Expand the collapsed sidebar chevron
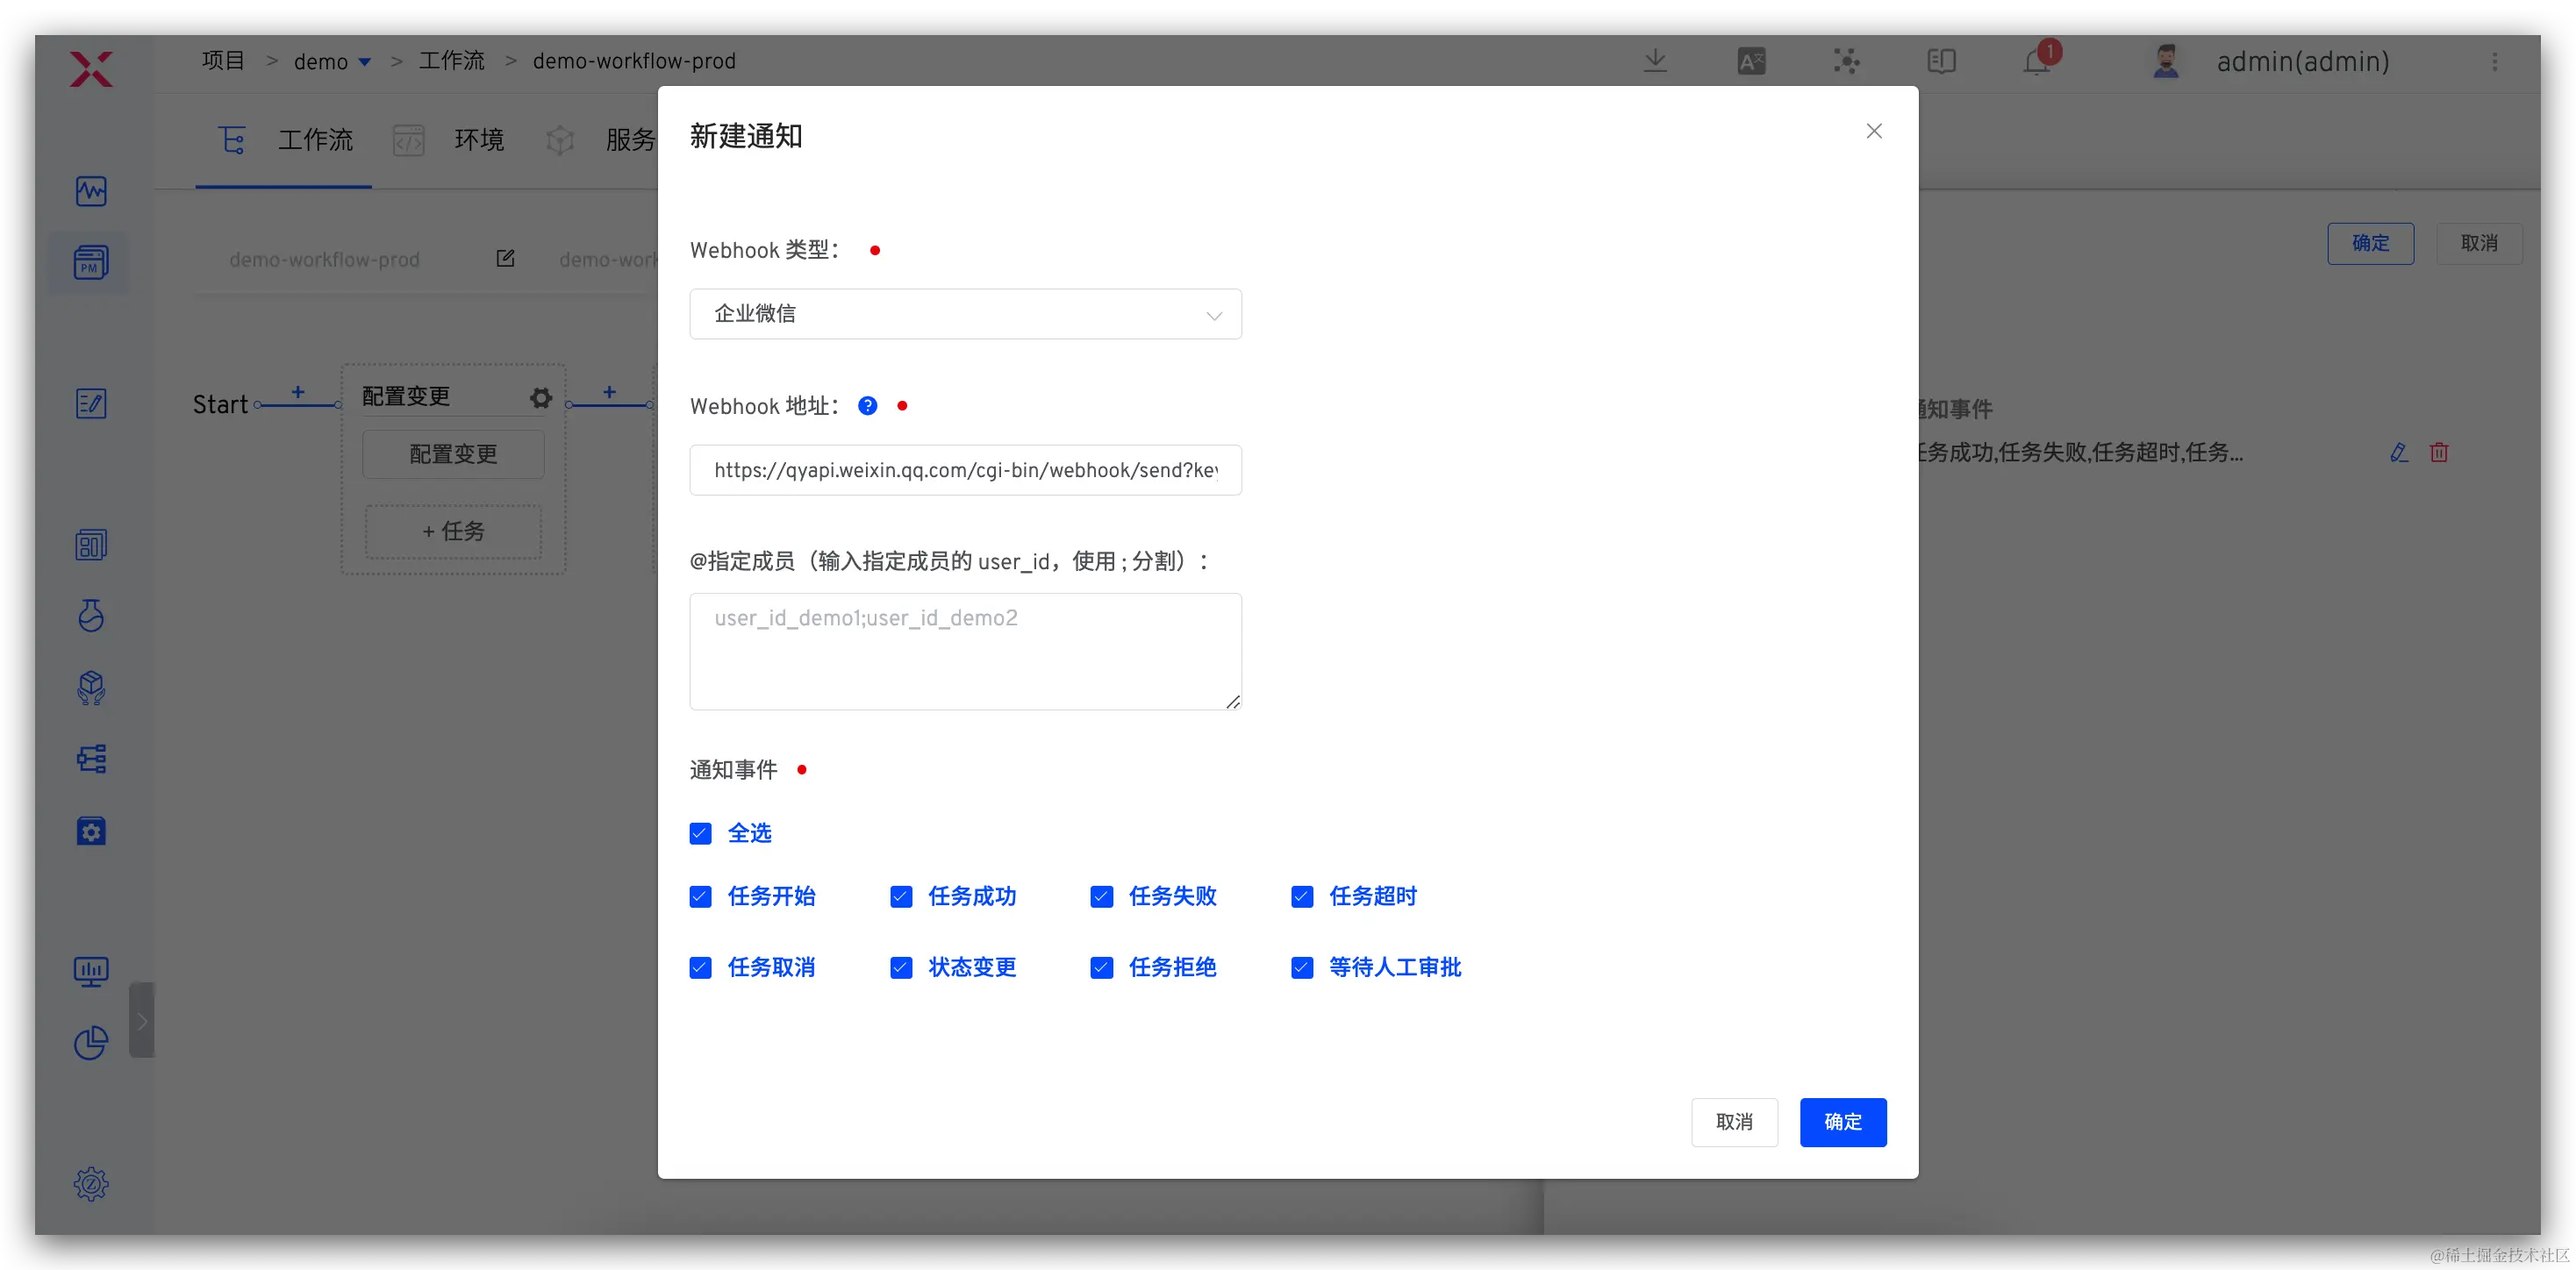 click(142, 1020)
